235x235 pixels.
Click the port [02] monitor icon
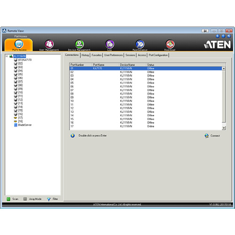[16, 63]
